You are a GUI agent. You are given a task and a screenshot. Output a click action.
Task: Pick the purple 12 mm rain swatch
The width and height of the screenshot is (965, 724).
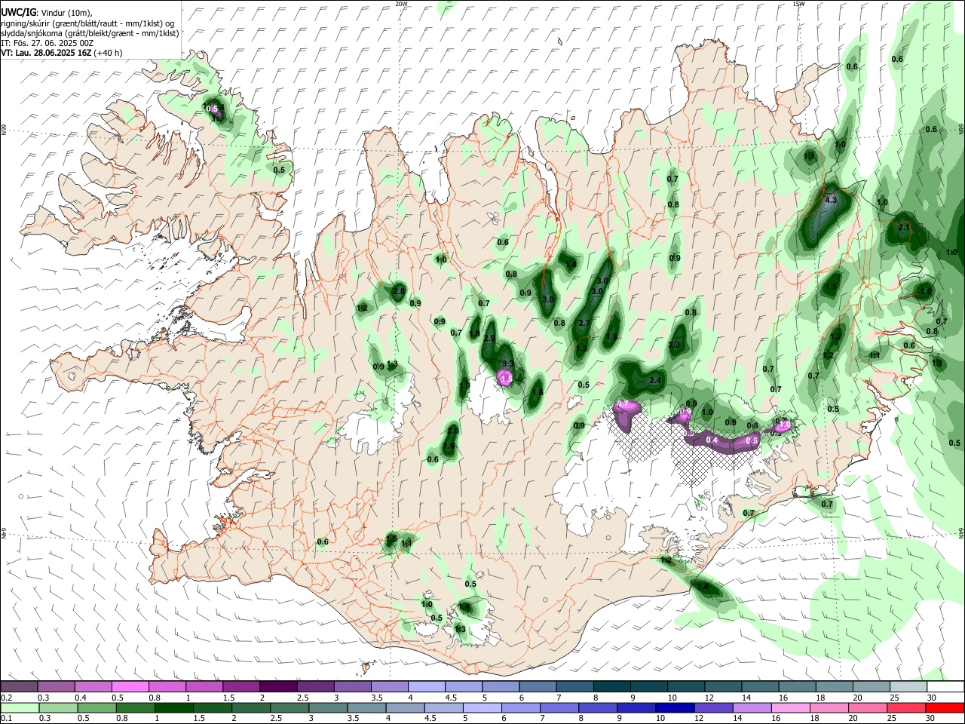[x=714, y=707]
